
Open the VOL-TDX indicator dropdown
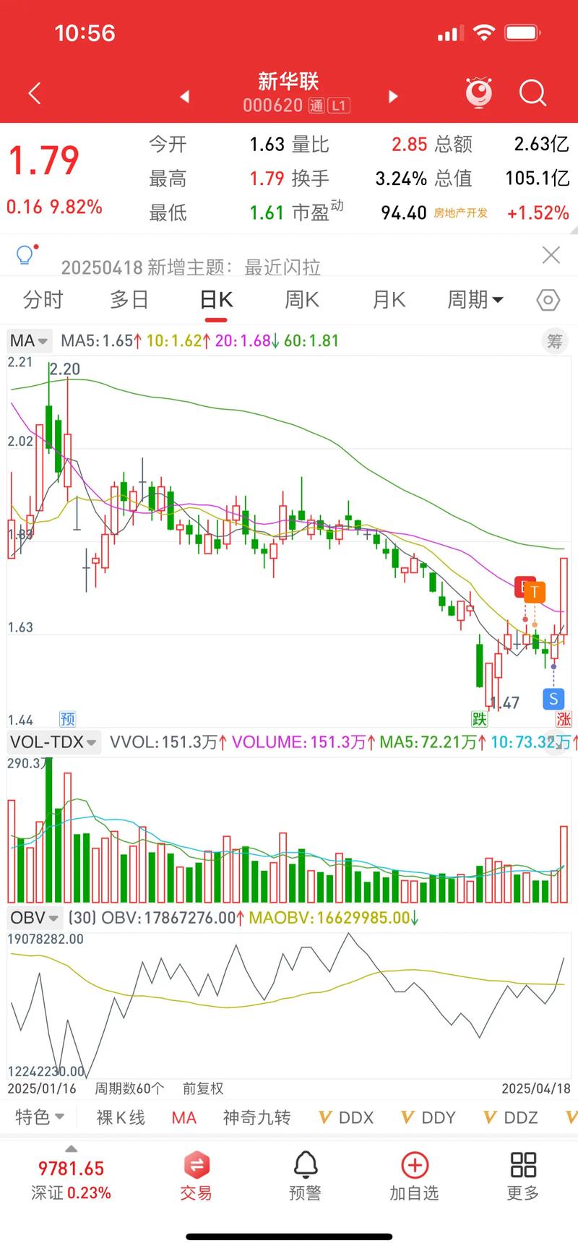[x=53, y=742]
